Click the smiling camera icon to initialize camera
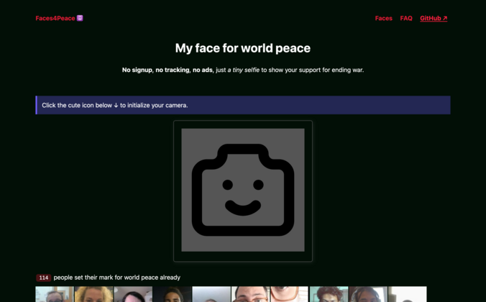This screenshot has width=486, height=302. click(243, 190)
